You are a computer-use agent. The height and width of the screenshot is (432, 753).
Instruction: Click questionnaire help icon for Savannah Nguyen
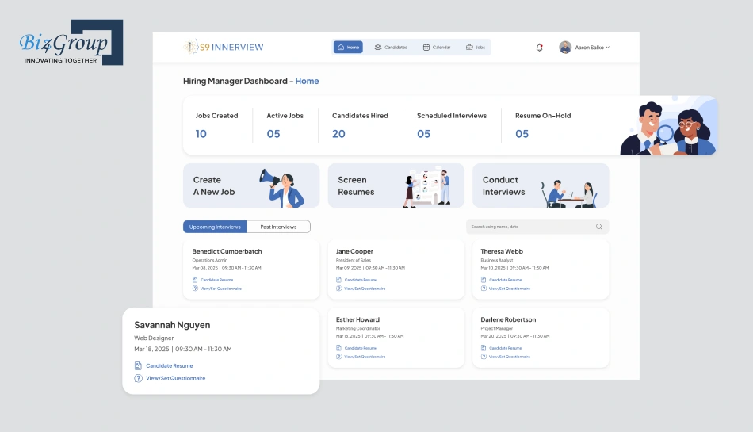pos(138,378)
